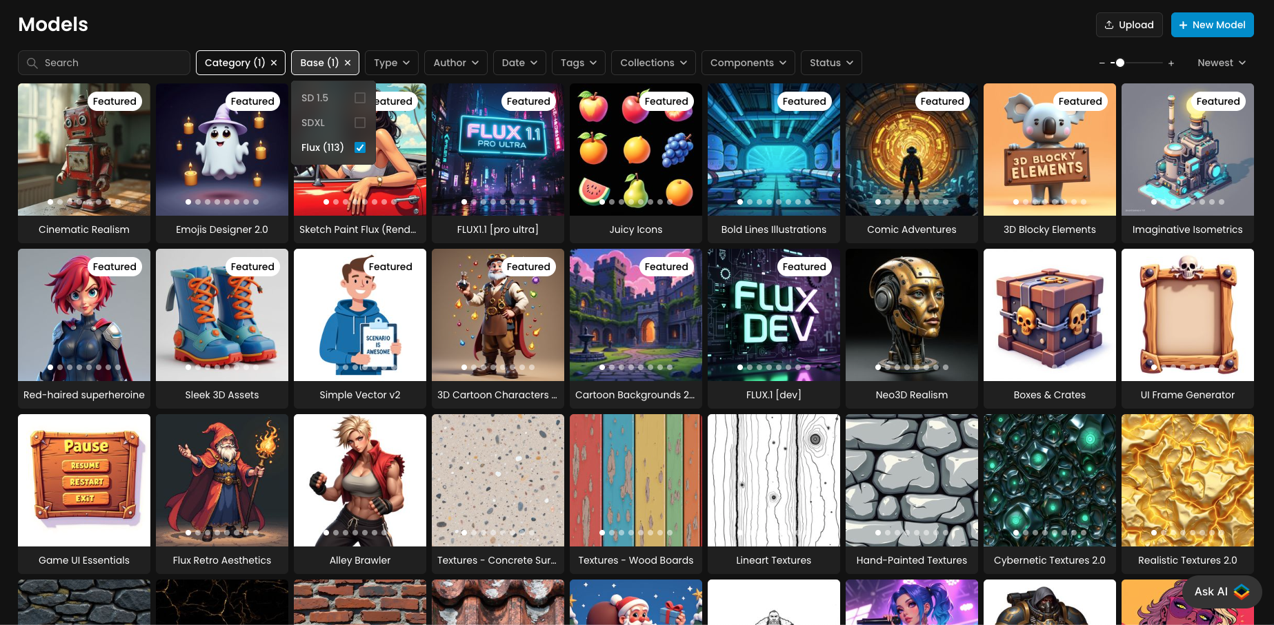
Task: Uncheck the Flux (113) checkbox
Action: (359, 147)
